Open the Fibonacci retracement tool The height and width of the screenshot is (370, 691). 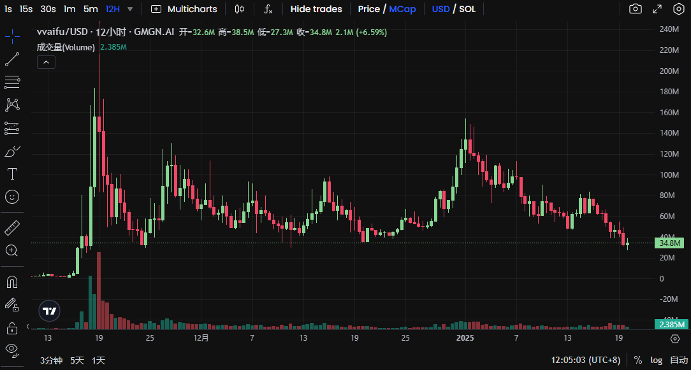click(x=12, y=82)
